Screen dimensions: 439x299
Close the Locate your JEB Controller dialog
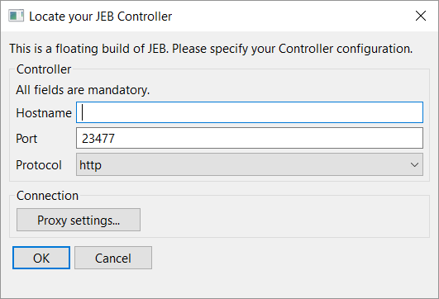pos(421,16)
